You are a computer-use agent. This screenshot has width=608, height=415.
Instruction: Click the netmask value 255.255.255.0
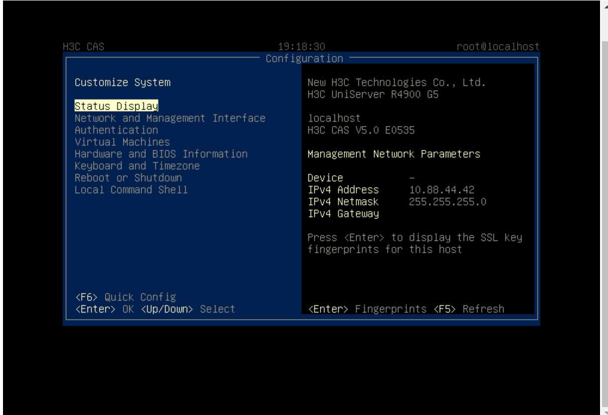(448, 202)
